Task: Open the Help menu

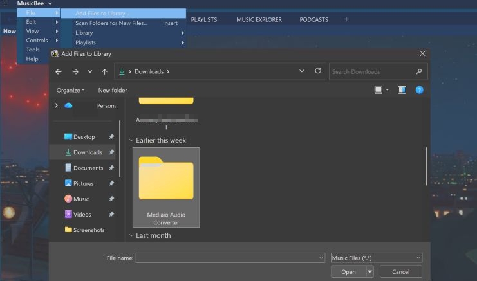Action: pyautogui.click(x=32, y=59)
